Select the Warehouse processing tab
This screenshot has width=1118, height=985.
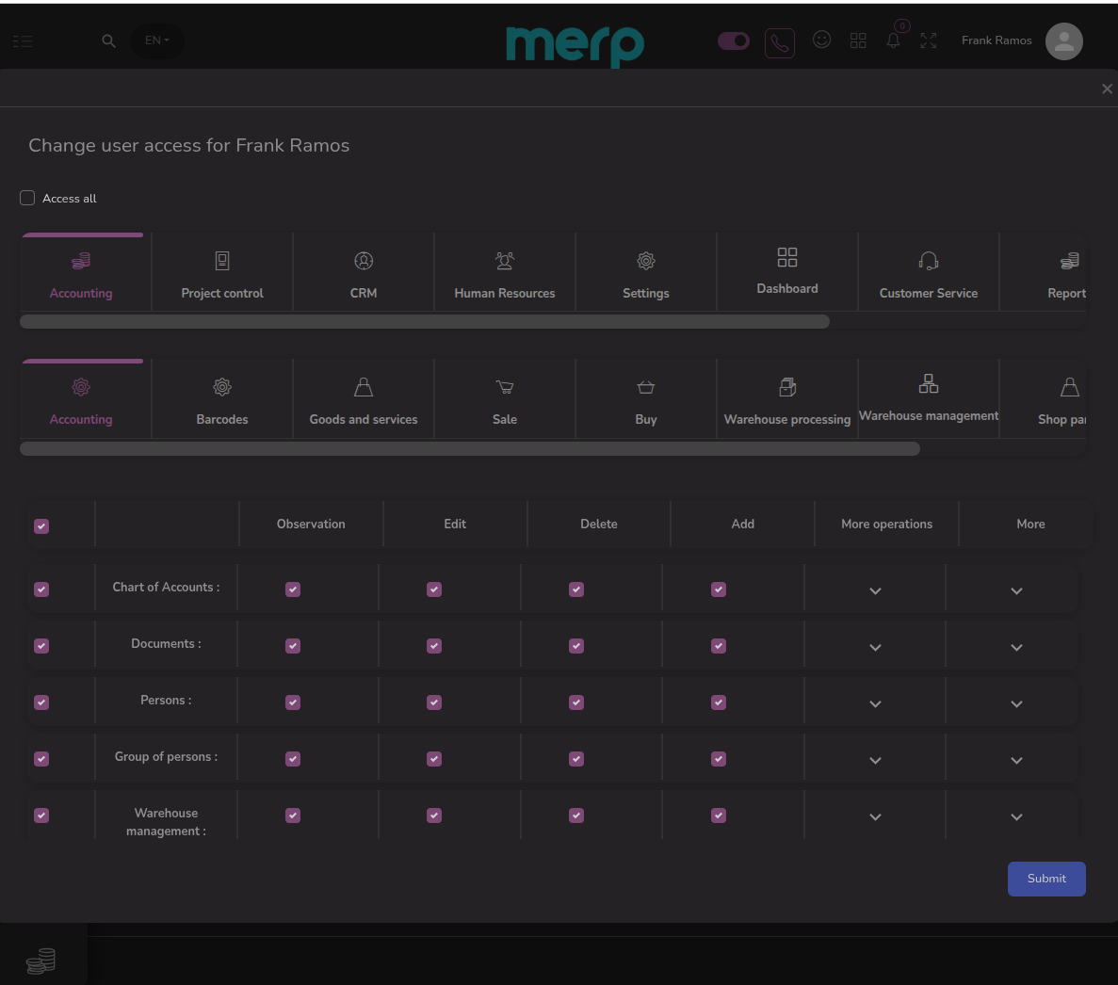pos(787,399)
